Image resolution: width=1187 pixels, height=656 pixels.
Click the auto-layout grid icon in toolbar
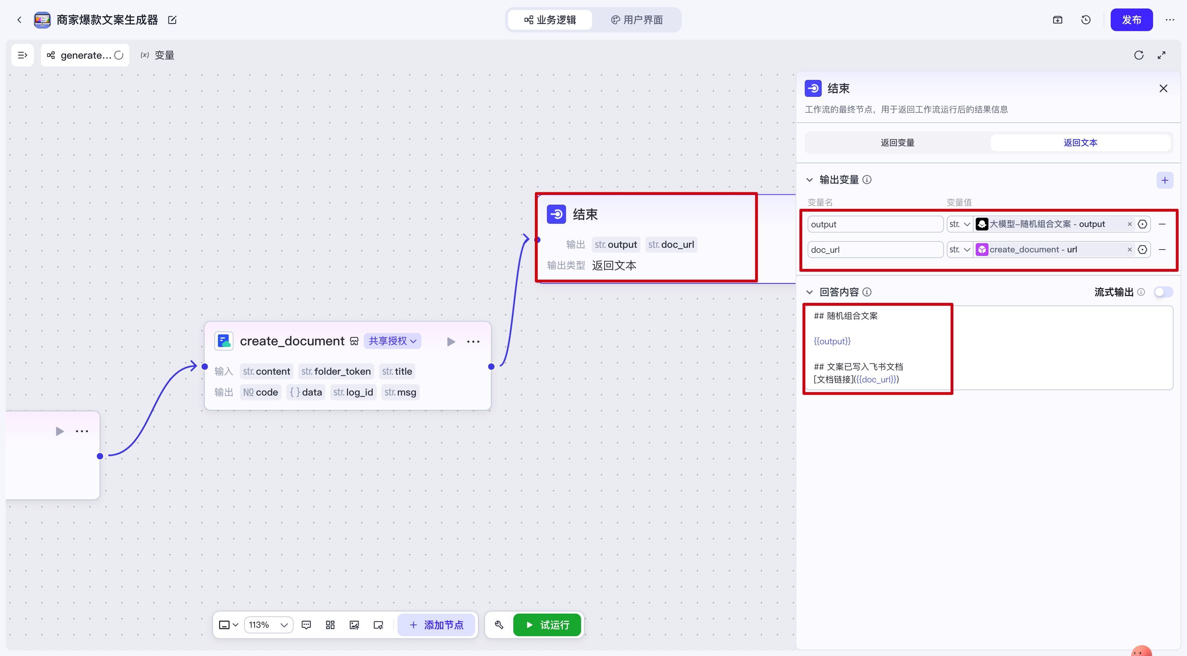tap(330, 625)
